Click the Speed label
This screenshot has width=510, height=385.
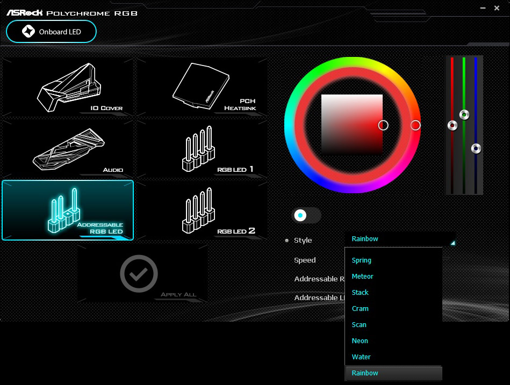point(305,260)
